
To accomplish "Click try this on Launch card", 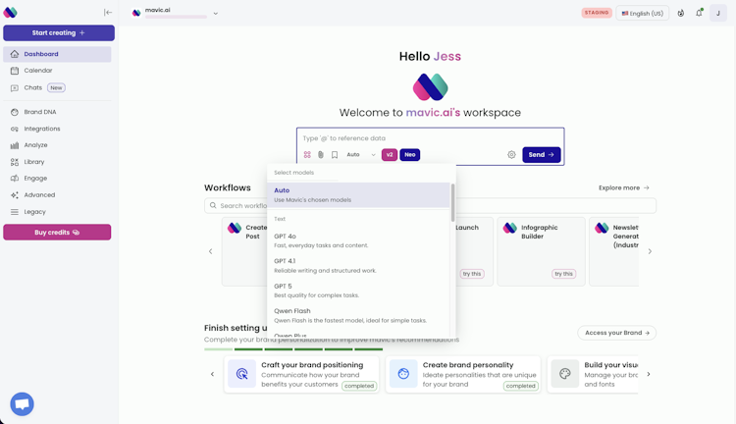I will pos(472,274).
